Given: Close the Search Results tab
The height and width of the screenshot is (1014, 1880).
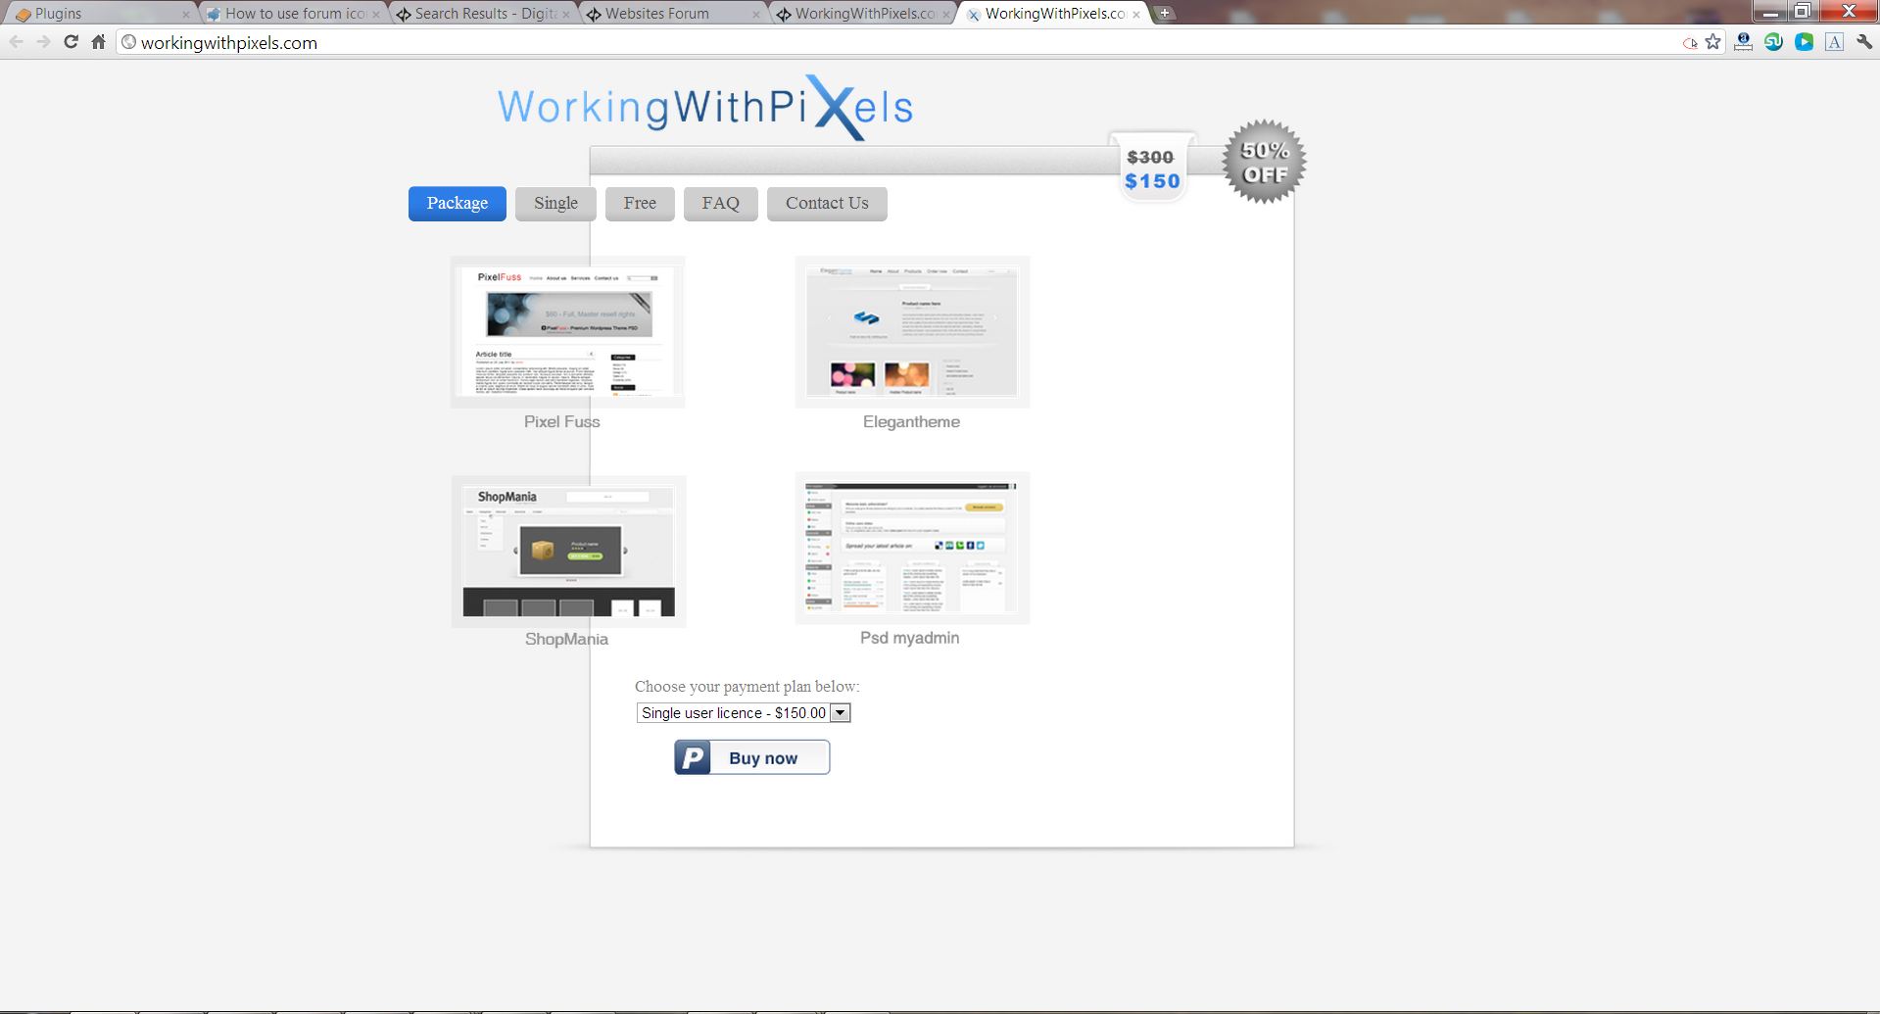Looking at the screenshot, I should point(566,14).
